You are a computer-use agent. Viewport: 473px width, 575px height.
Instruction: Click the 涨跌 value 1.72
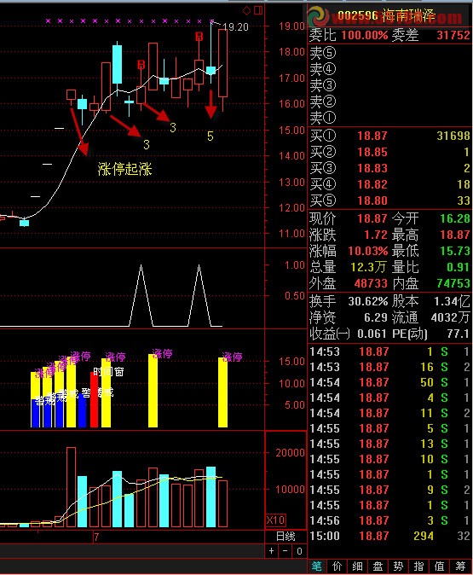click(376, 235)
